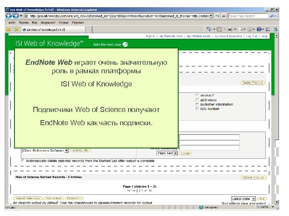289x216 pixels.
Task: Click the Sign In link
Action: coord(151,36)
